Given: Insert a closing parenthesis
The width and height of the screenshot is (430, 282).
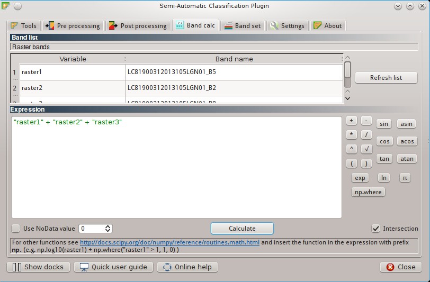Looking at the screenshot, I should 366,163.
